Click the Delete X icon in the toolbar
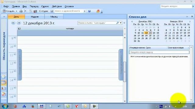The height and width of the screenshot is (109, 195). pyautogui.click(x=25, y=11)
